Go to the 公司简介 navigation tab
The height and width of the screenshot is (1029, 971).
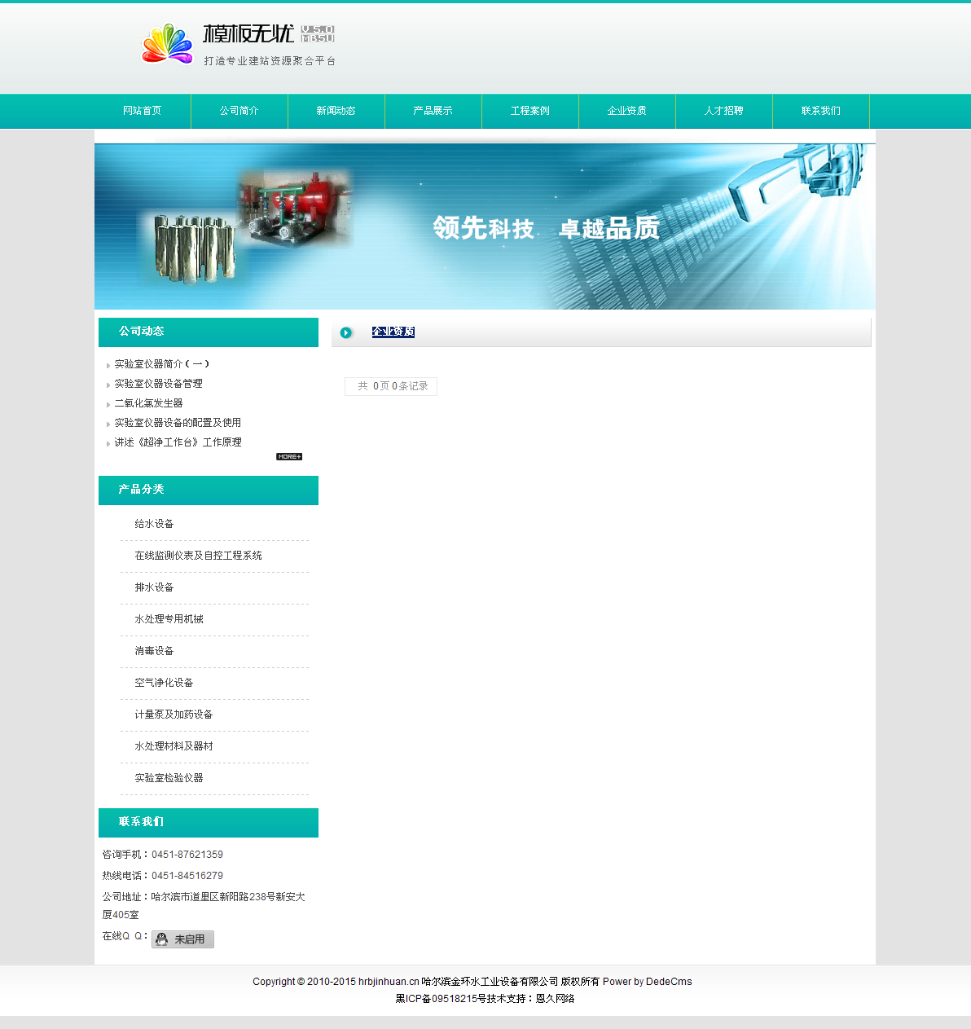[x=239, y=111]
